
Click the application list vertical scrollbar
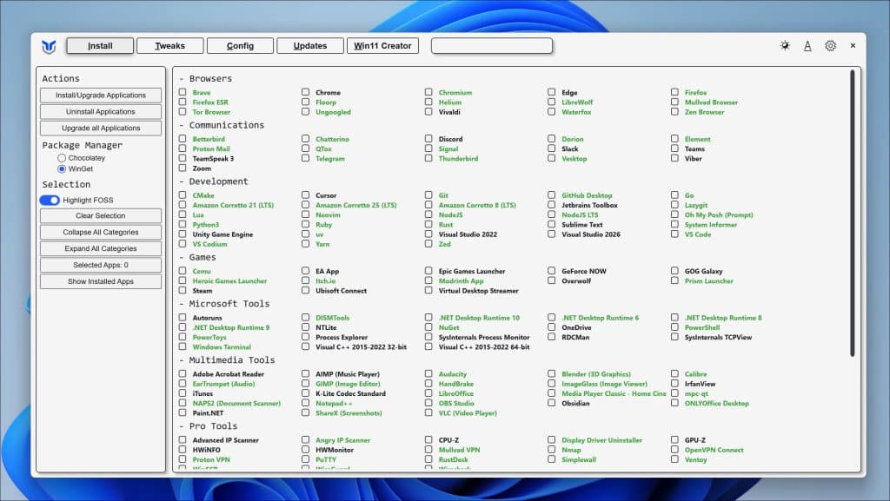point(852,213)
